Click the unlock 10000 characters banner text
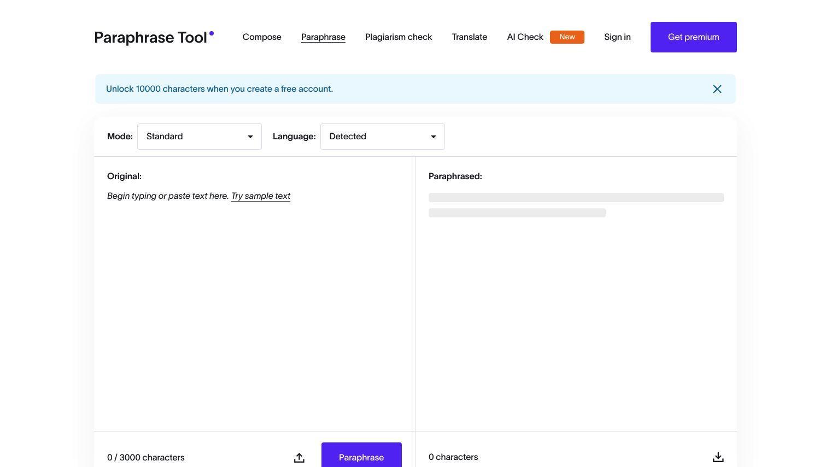 219,89
